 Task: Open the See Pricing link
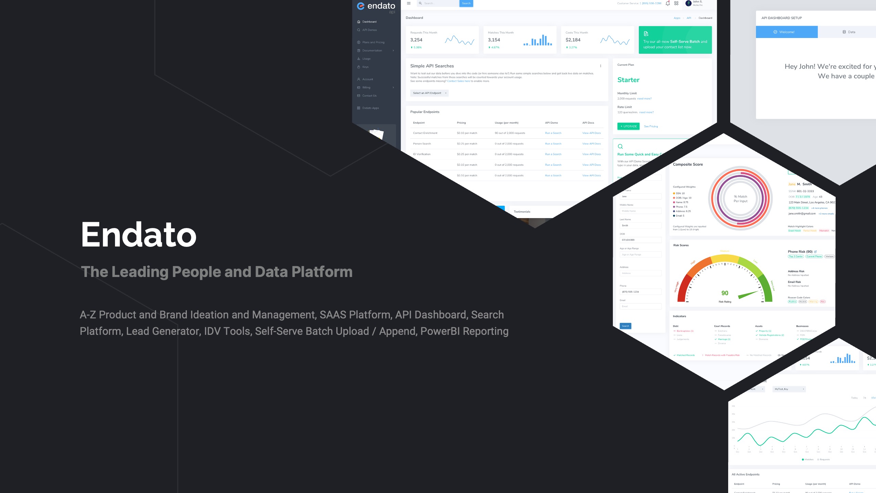click(651, 126)
